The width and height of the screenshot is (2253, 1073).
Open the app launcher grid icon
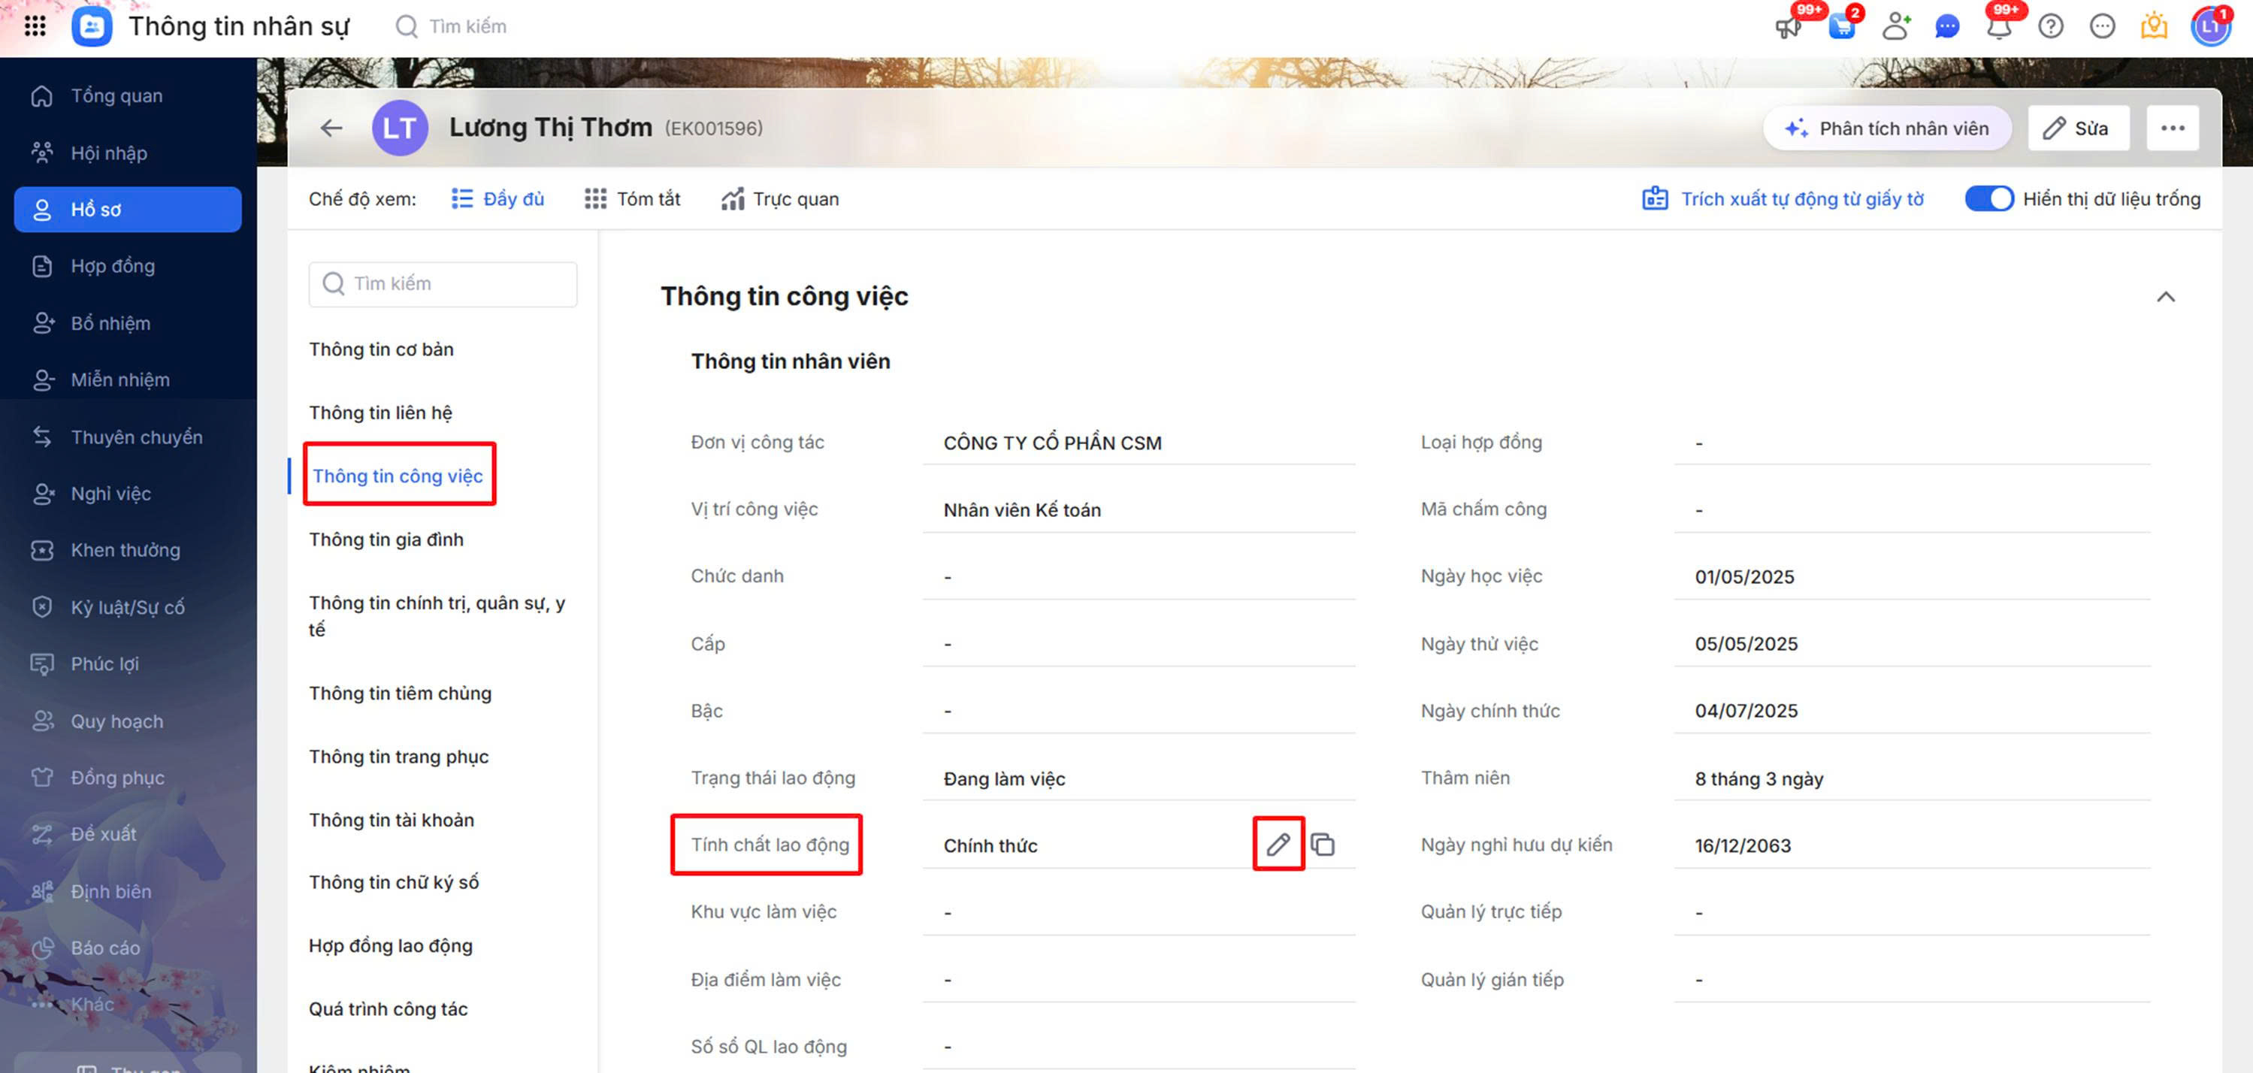pyautogui.click(x=35, y=26)
